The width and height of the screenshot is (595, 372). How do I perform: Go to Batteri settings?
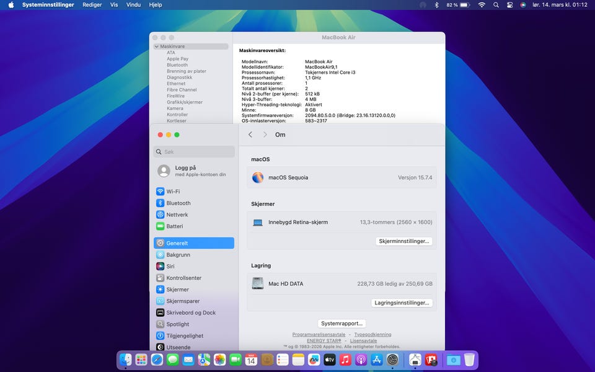coord(174,226)
